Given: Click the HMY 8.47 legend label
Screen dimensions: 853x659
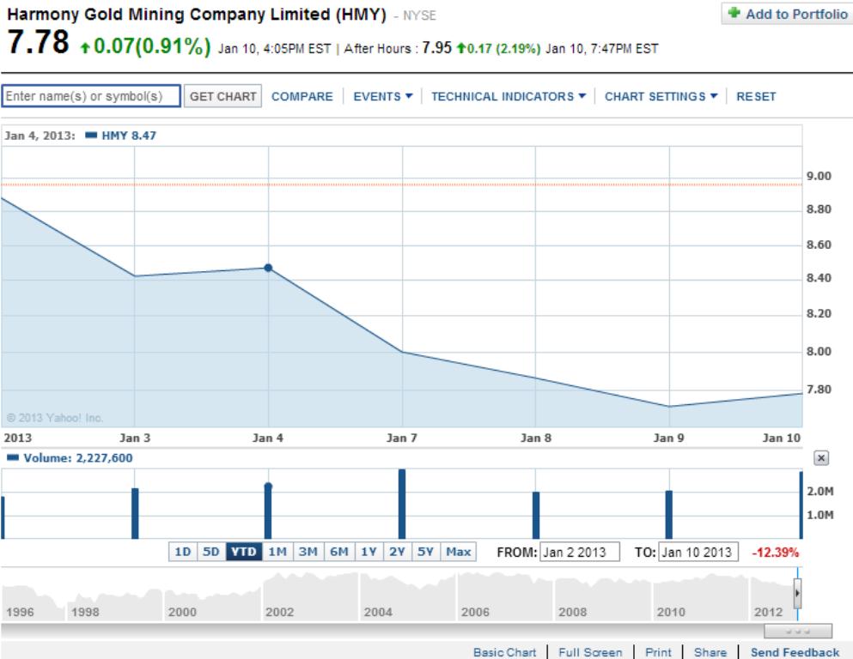Looking at the screenshot, I should pyautogui.click(x=129, y=136).
